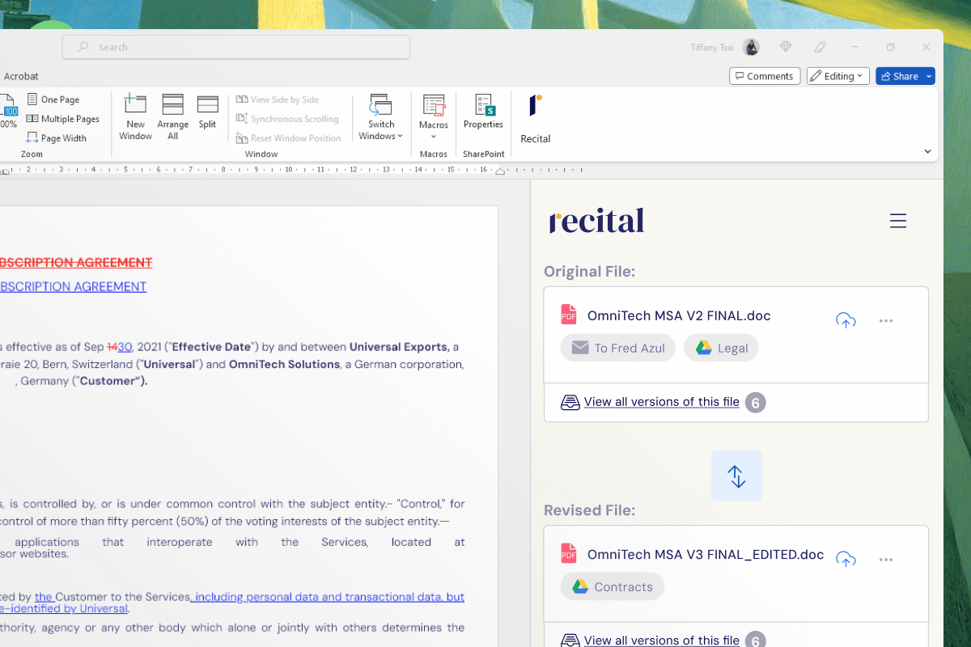This screenshot has width=971, height=647.
Task: Click the horizontal ruler indent marker
Action: pyautogui.click(x=500, y=171)
